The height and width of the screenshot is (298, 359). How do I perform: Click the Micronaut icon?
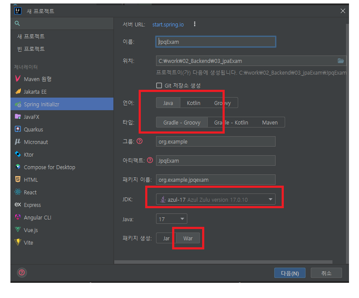pos(18,142)
